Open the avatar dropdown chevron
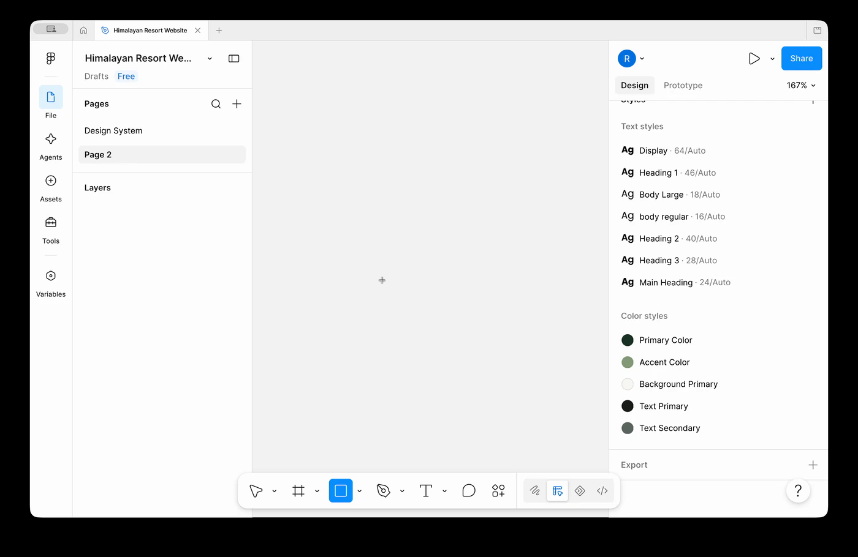858x557 pixels. [x=642, y=59]
